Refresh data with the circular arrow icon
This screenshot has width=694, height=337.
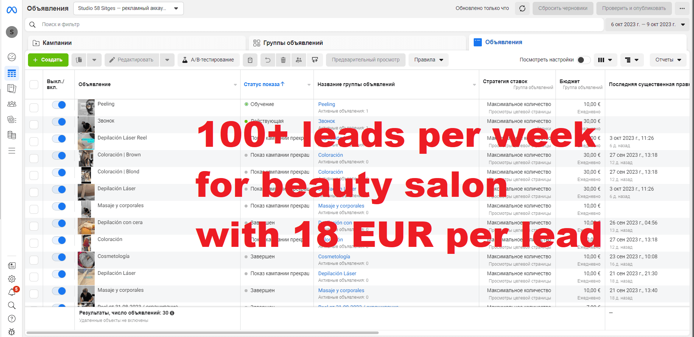coord(522,8)
